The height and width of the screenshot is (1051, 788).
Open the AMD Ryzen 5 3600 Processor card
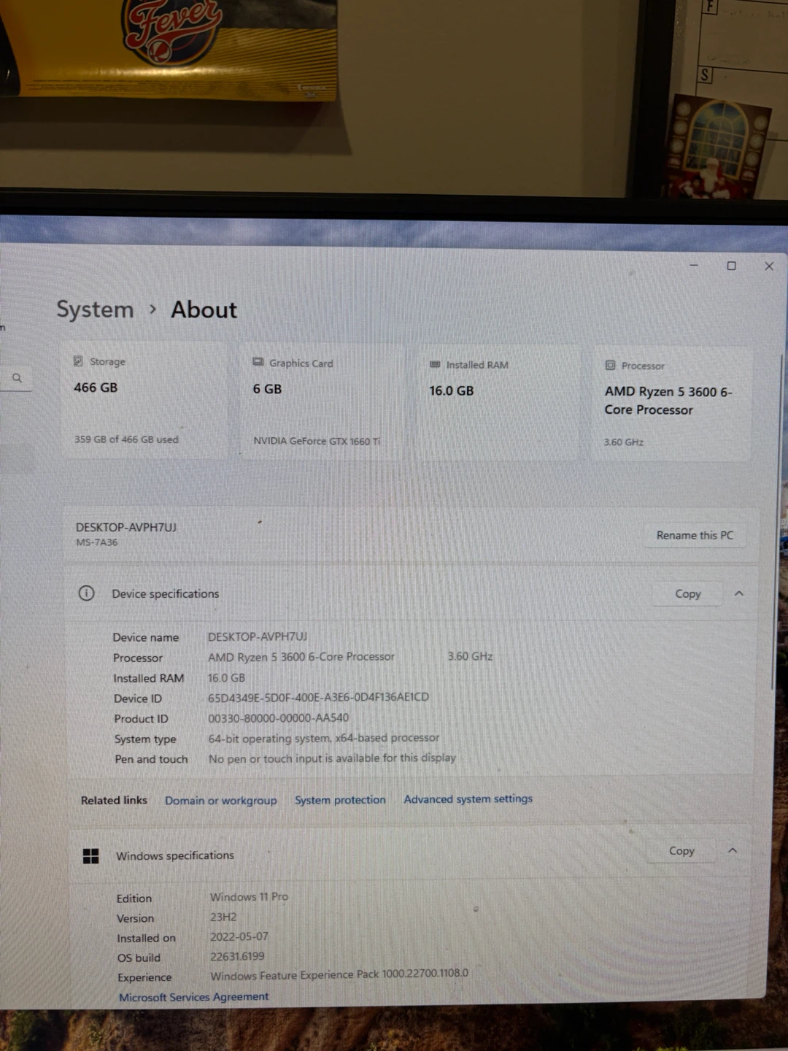(671, 404)
